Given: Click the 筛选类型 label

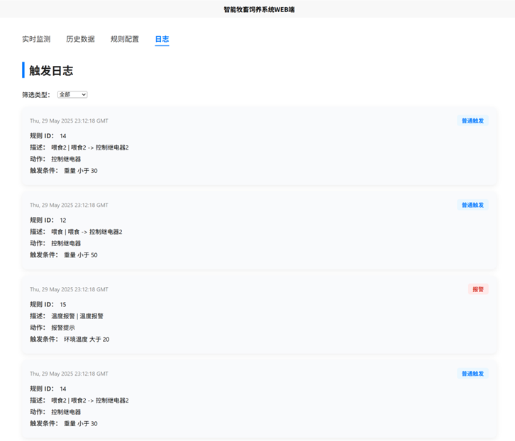Looking at the screenshot, I should (x=36, y=95).
